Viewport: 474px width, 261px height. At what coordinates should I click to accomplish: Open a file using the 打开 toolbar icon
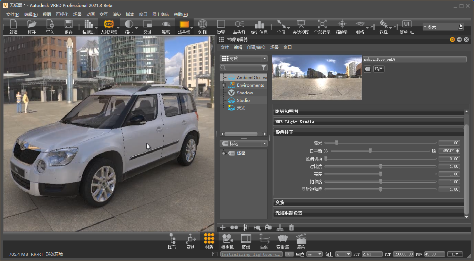tap(32, 27)
